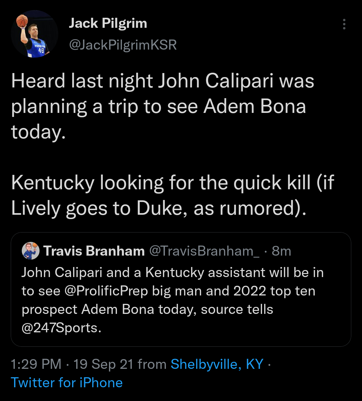
Task: Tap Jack Pilgrim's profile picture
Action: click(35, 34)
